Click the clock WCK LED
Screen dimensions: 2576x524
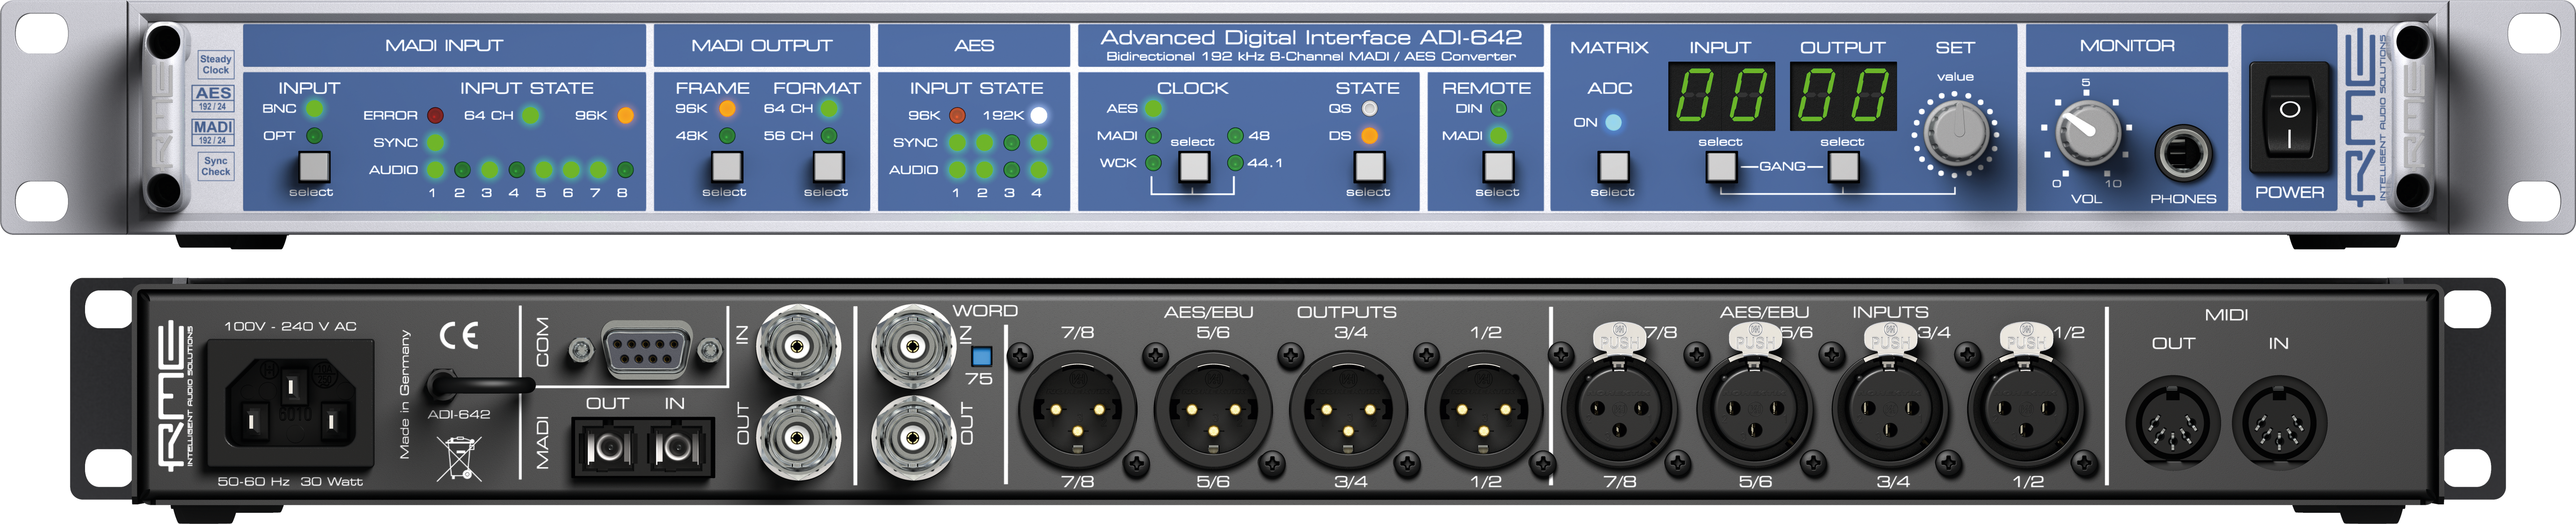tap(1153, 163)
